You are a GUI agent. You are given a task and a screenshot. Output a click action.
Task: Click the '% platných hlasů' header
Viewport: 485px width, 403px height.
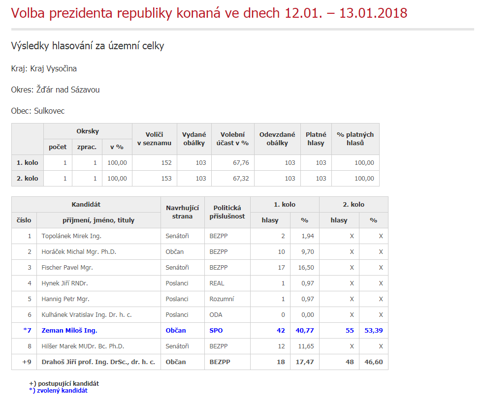[355, 139]
